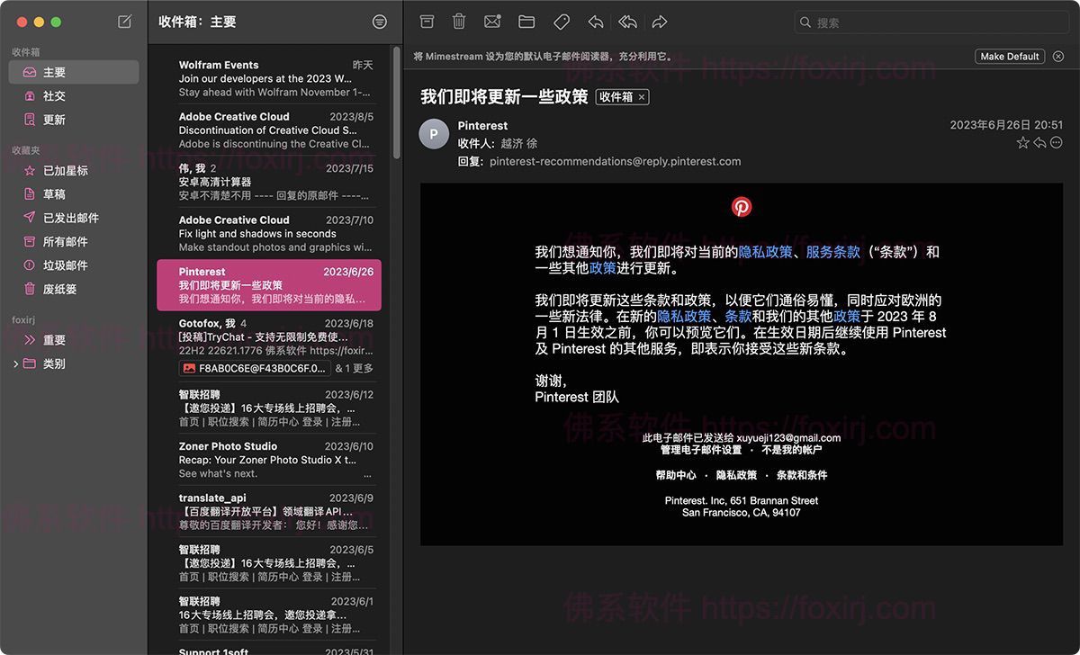
Task: Reply to the email from the header
Action: 1040,142
